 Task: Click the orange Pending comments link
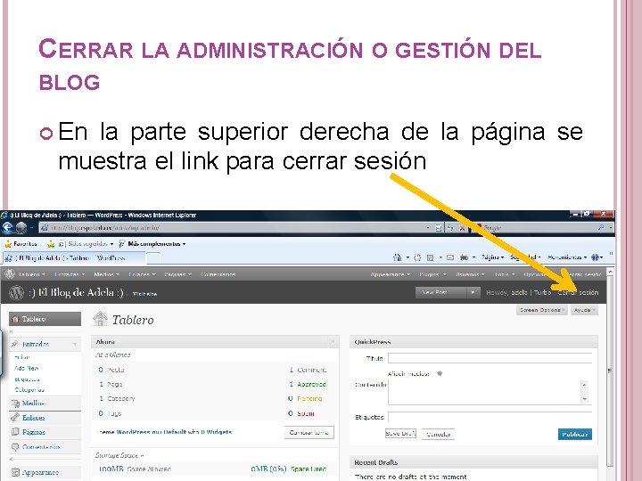(309, 398)
